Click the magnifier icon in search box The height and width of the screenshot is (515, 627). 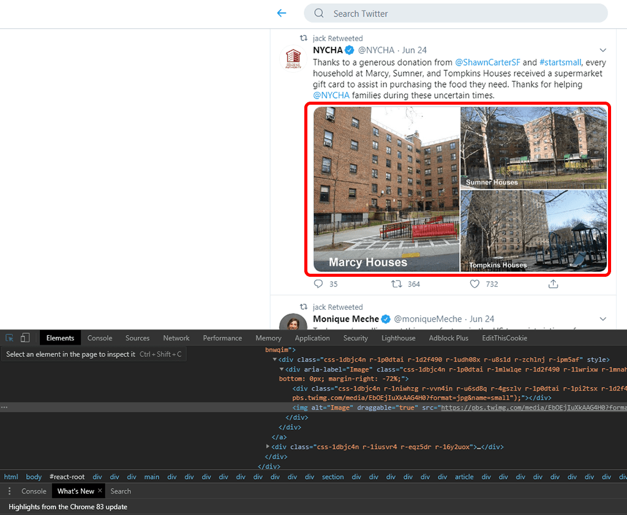pos(318,13)
